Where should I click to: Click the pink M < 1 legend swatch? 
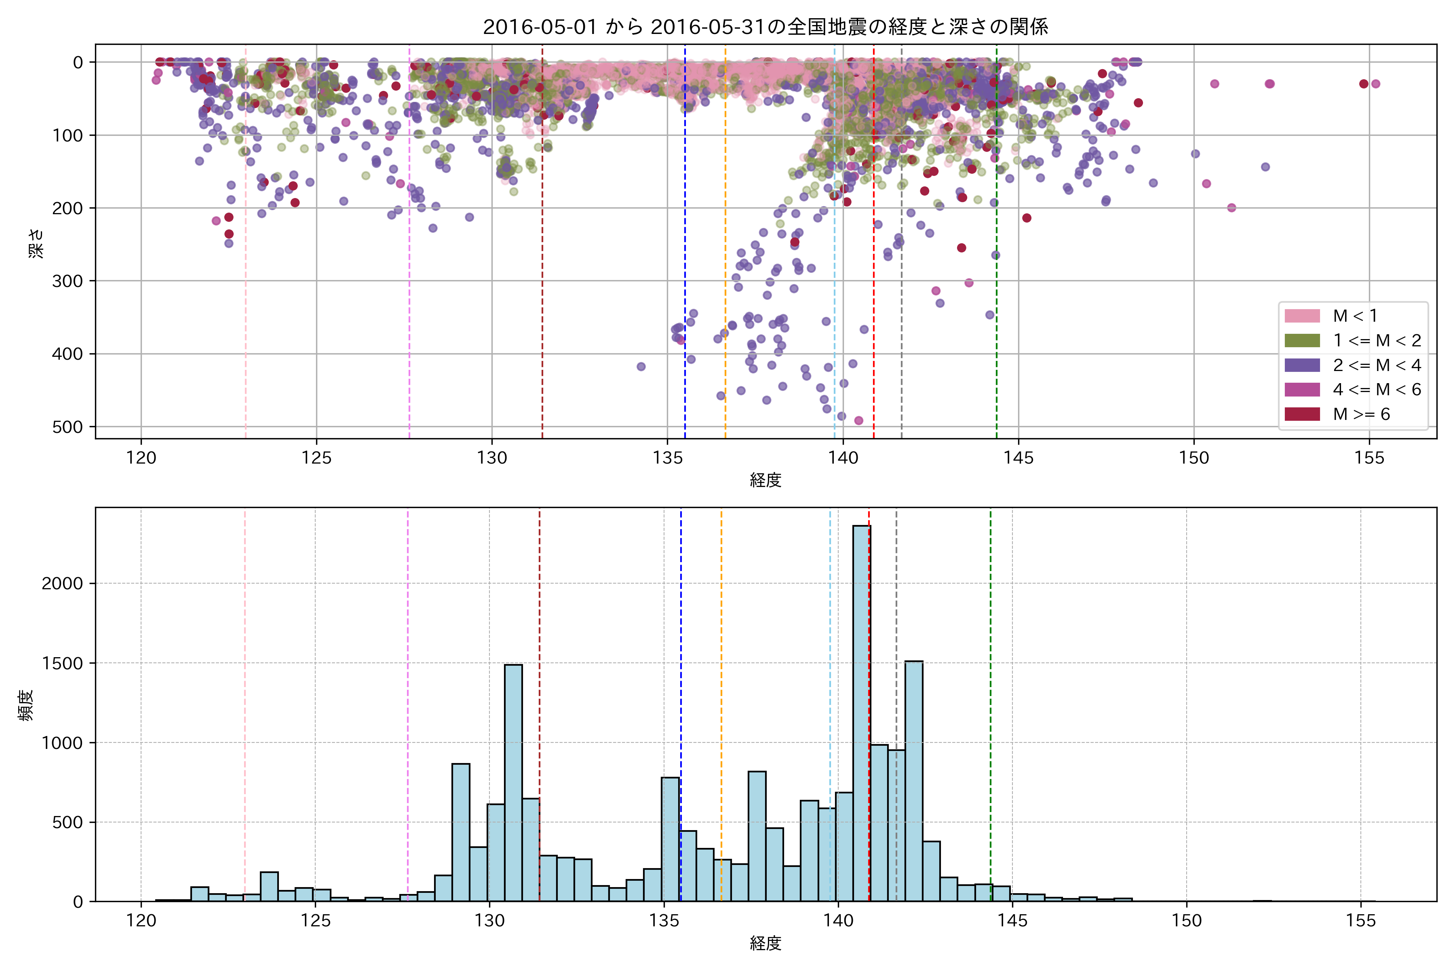click(x=1301, y=316)
